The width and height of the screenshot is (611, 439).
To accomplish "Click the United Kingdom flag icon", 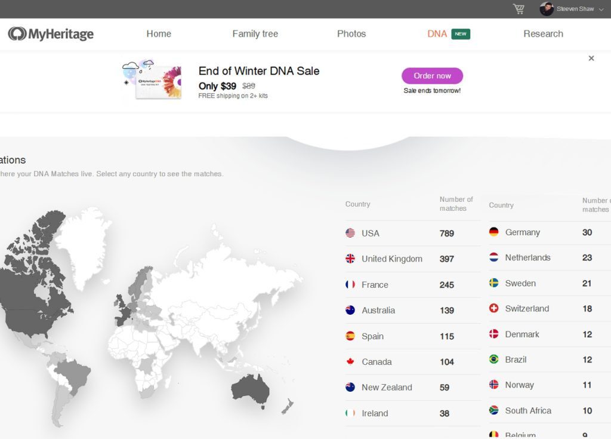I will (350, 259).
